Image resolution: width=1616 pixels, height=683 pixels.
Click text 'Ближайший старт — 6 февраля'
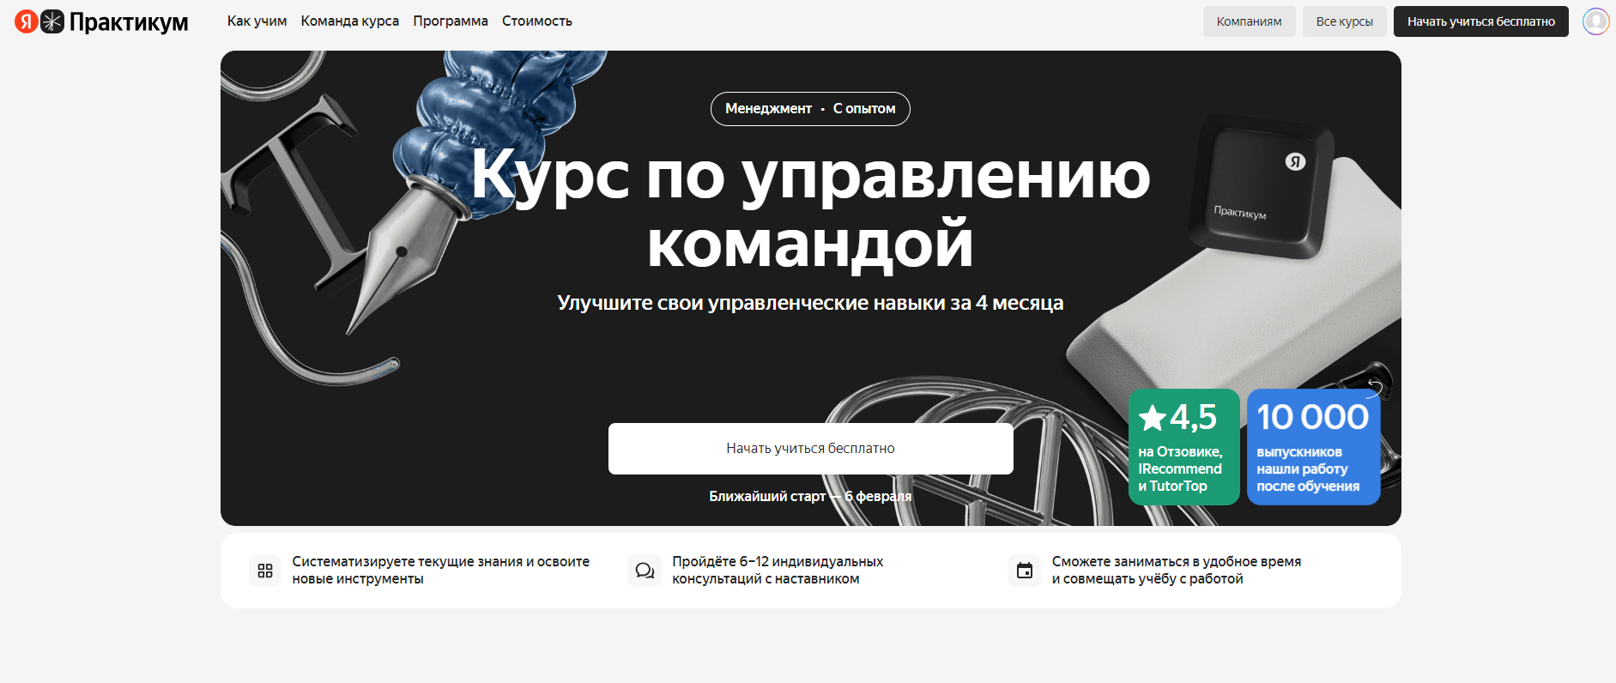pyautogui.click(x=810, y=496)
